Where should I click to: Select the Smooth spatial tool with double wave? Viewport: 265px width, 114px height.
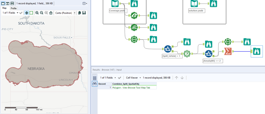134,27
